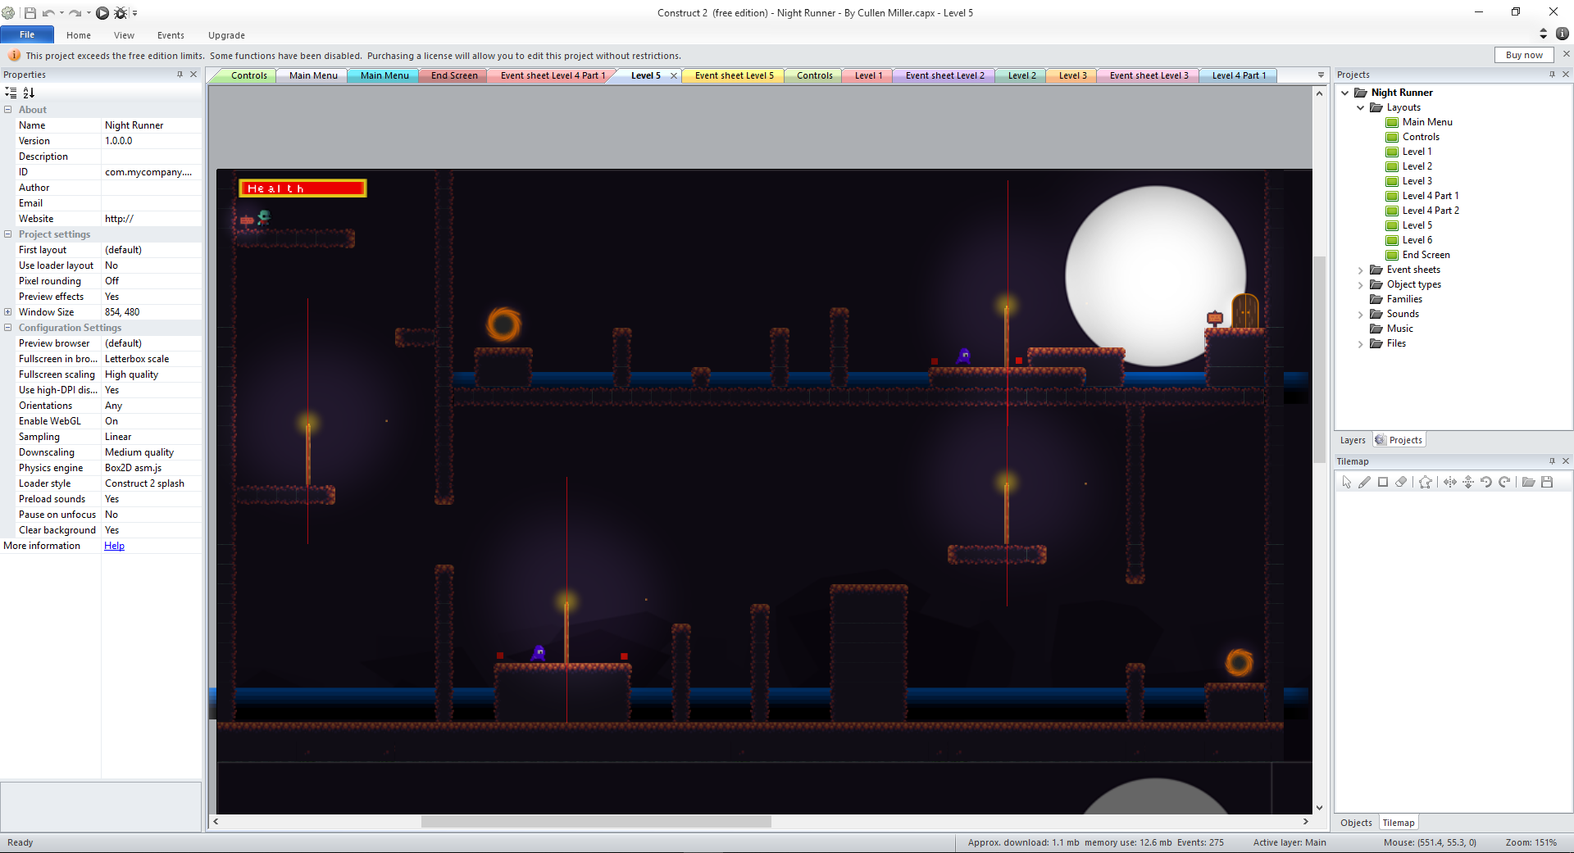This screenshot has height=853, width=1574.
Task: Select the wooden exit door object
Action: 1244,311
